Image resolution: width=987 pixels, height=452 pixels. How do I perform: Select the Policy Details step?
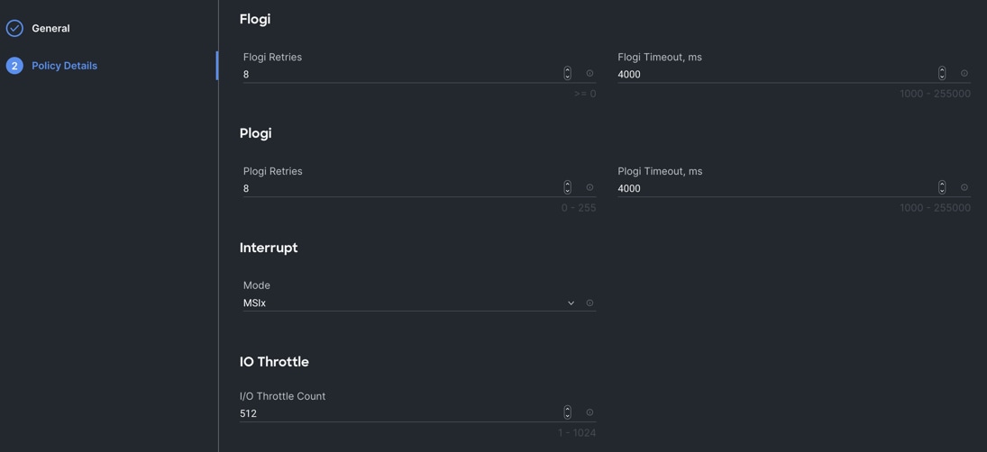(x=64, y=66)
